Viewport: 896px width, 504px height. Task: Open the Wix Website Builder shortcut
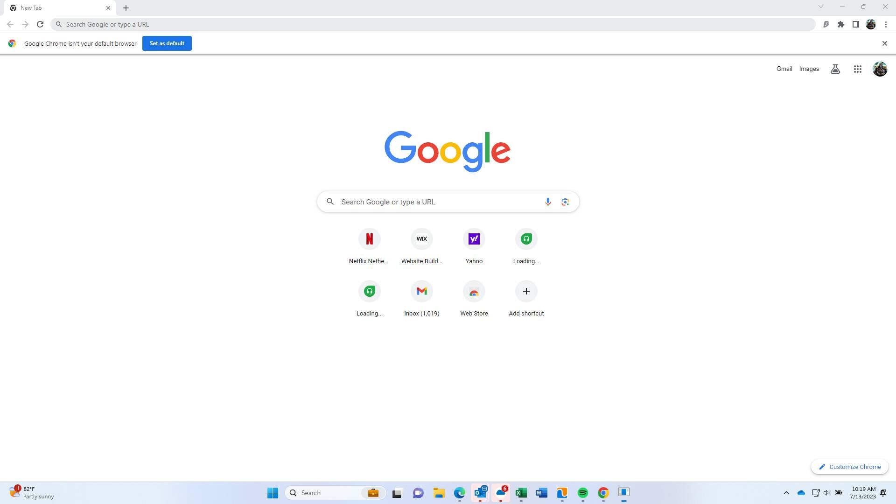[421, 246]
